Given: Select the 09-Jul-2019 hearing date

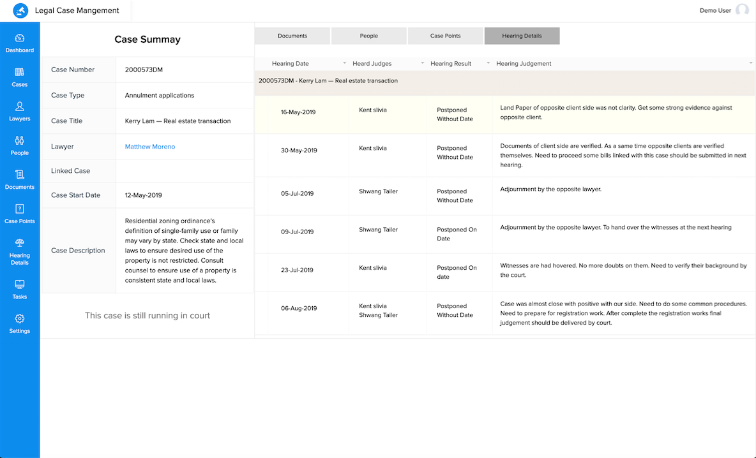Looking at the screenshot, I should [x=297, y=232].
